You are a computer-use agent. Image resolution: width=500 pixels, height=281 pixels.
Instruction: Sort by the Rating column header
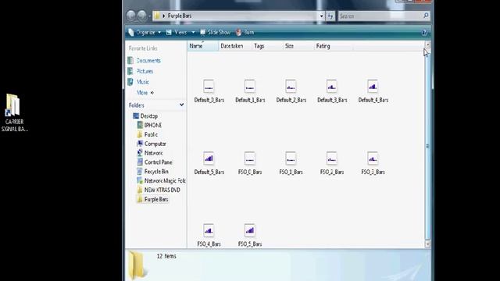tap(334, 46)
